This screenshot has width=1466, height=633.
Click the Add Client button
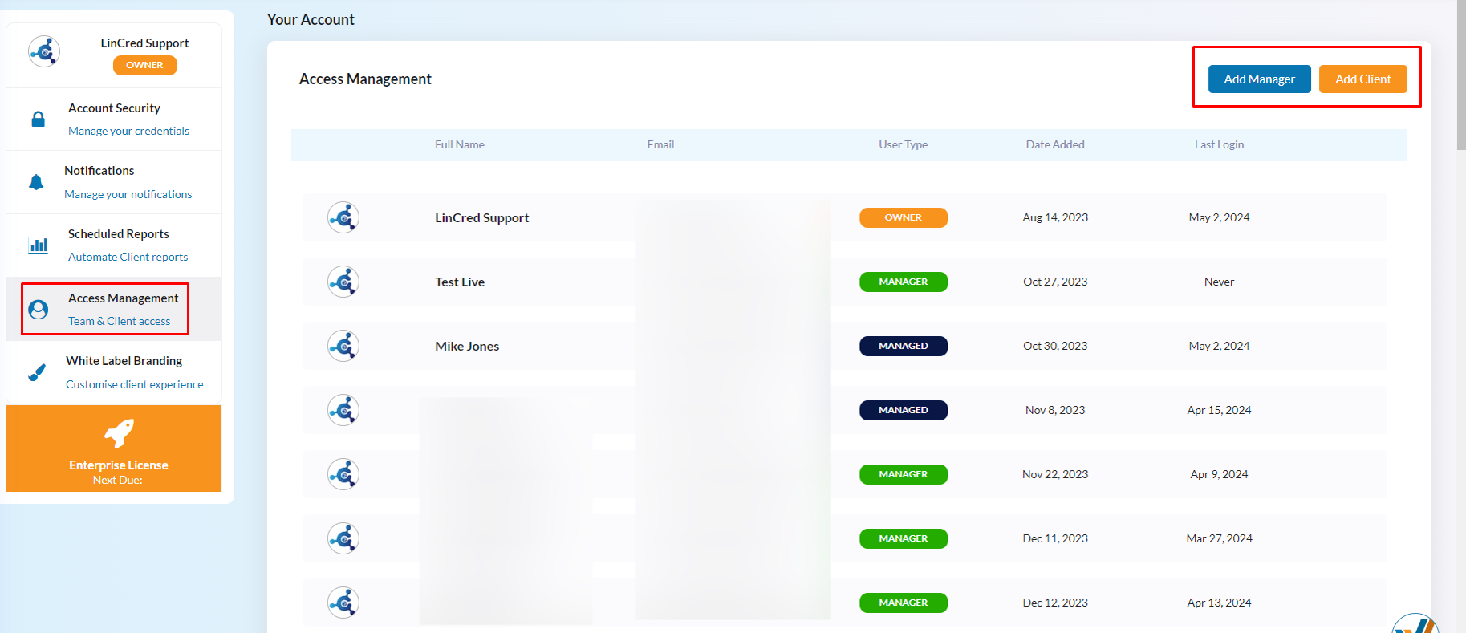pos(1363,79)
